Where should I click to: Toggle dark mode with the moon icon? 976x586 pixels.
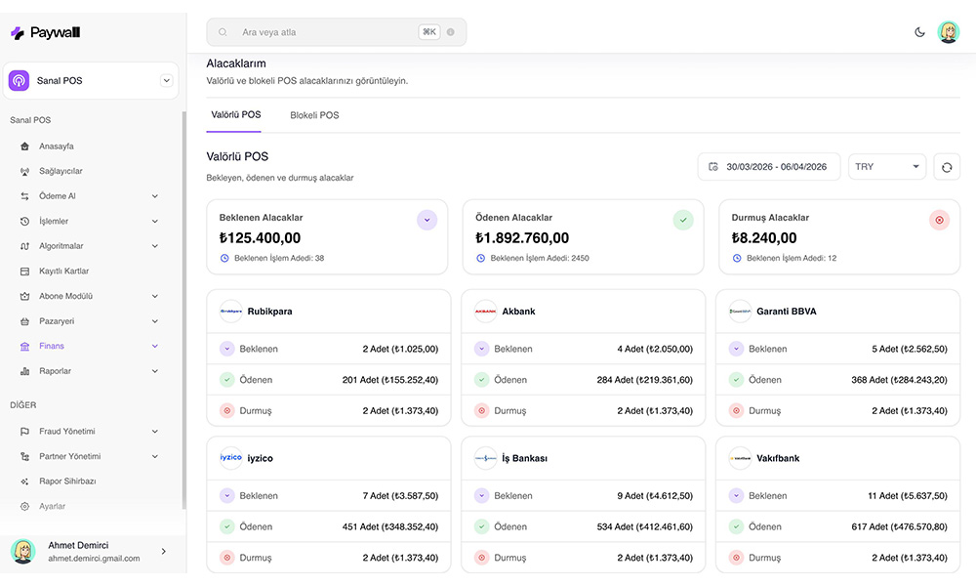(919, 32)
